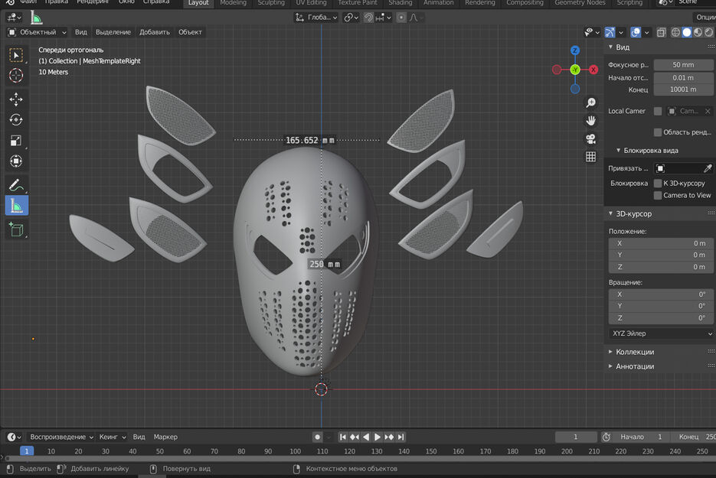The height and width of the screenshot is (478, 716).
Task: Click the Фокусное расстояние 50 mm field
Action: click(x=683, y=65)
